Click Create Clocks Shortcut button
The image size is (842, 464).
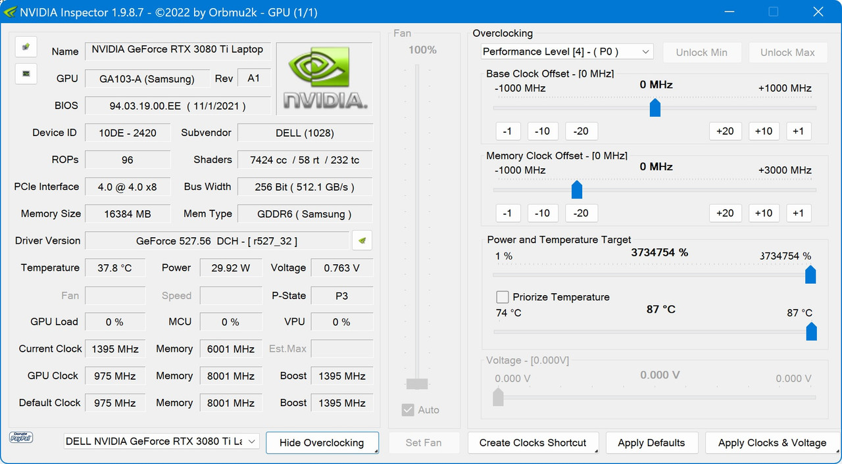(533, 443)
